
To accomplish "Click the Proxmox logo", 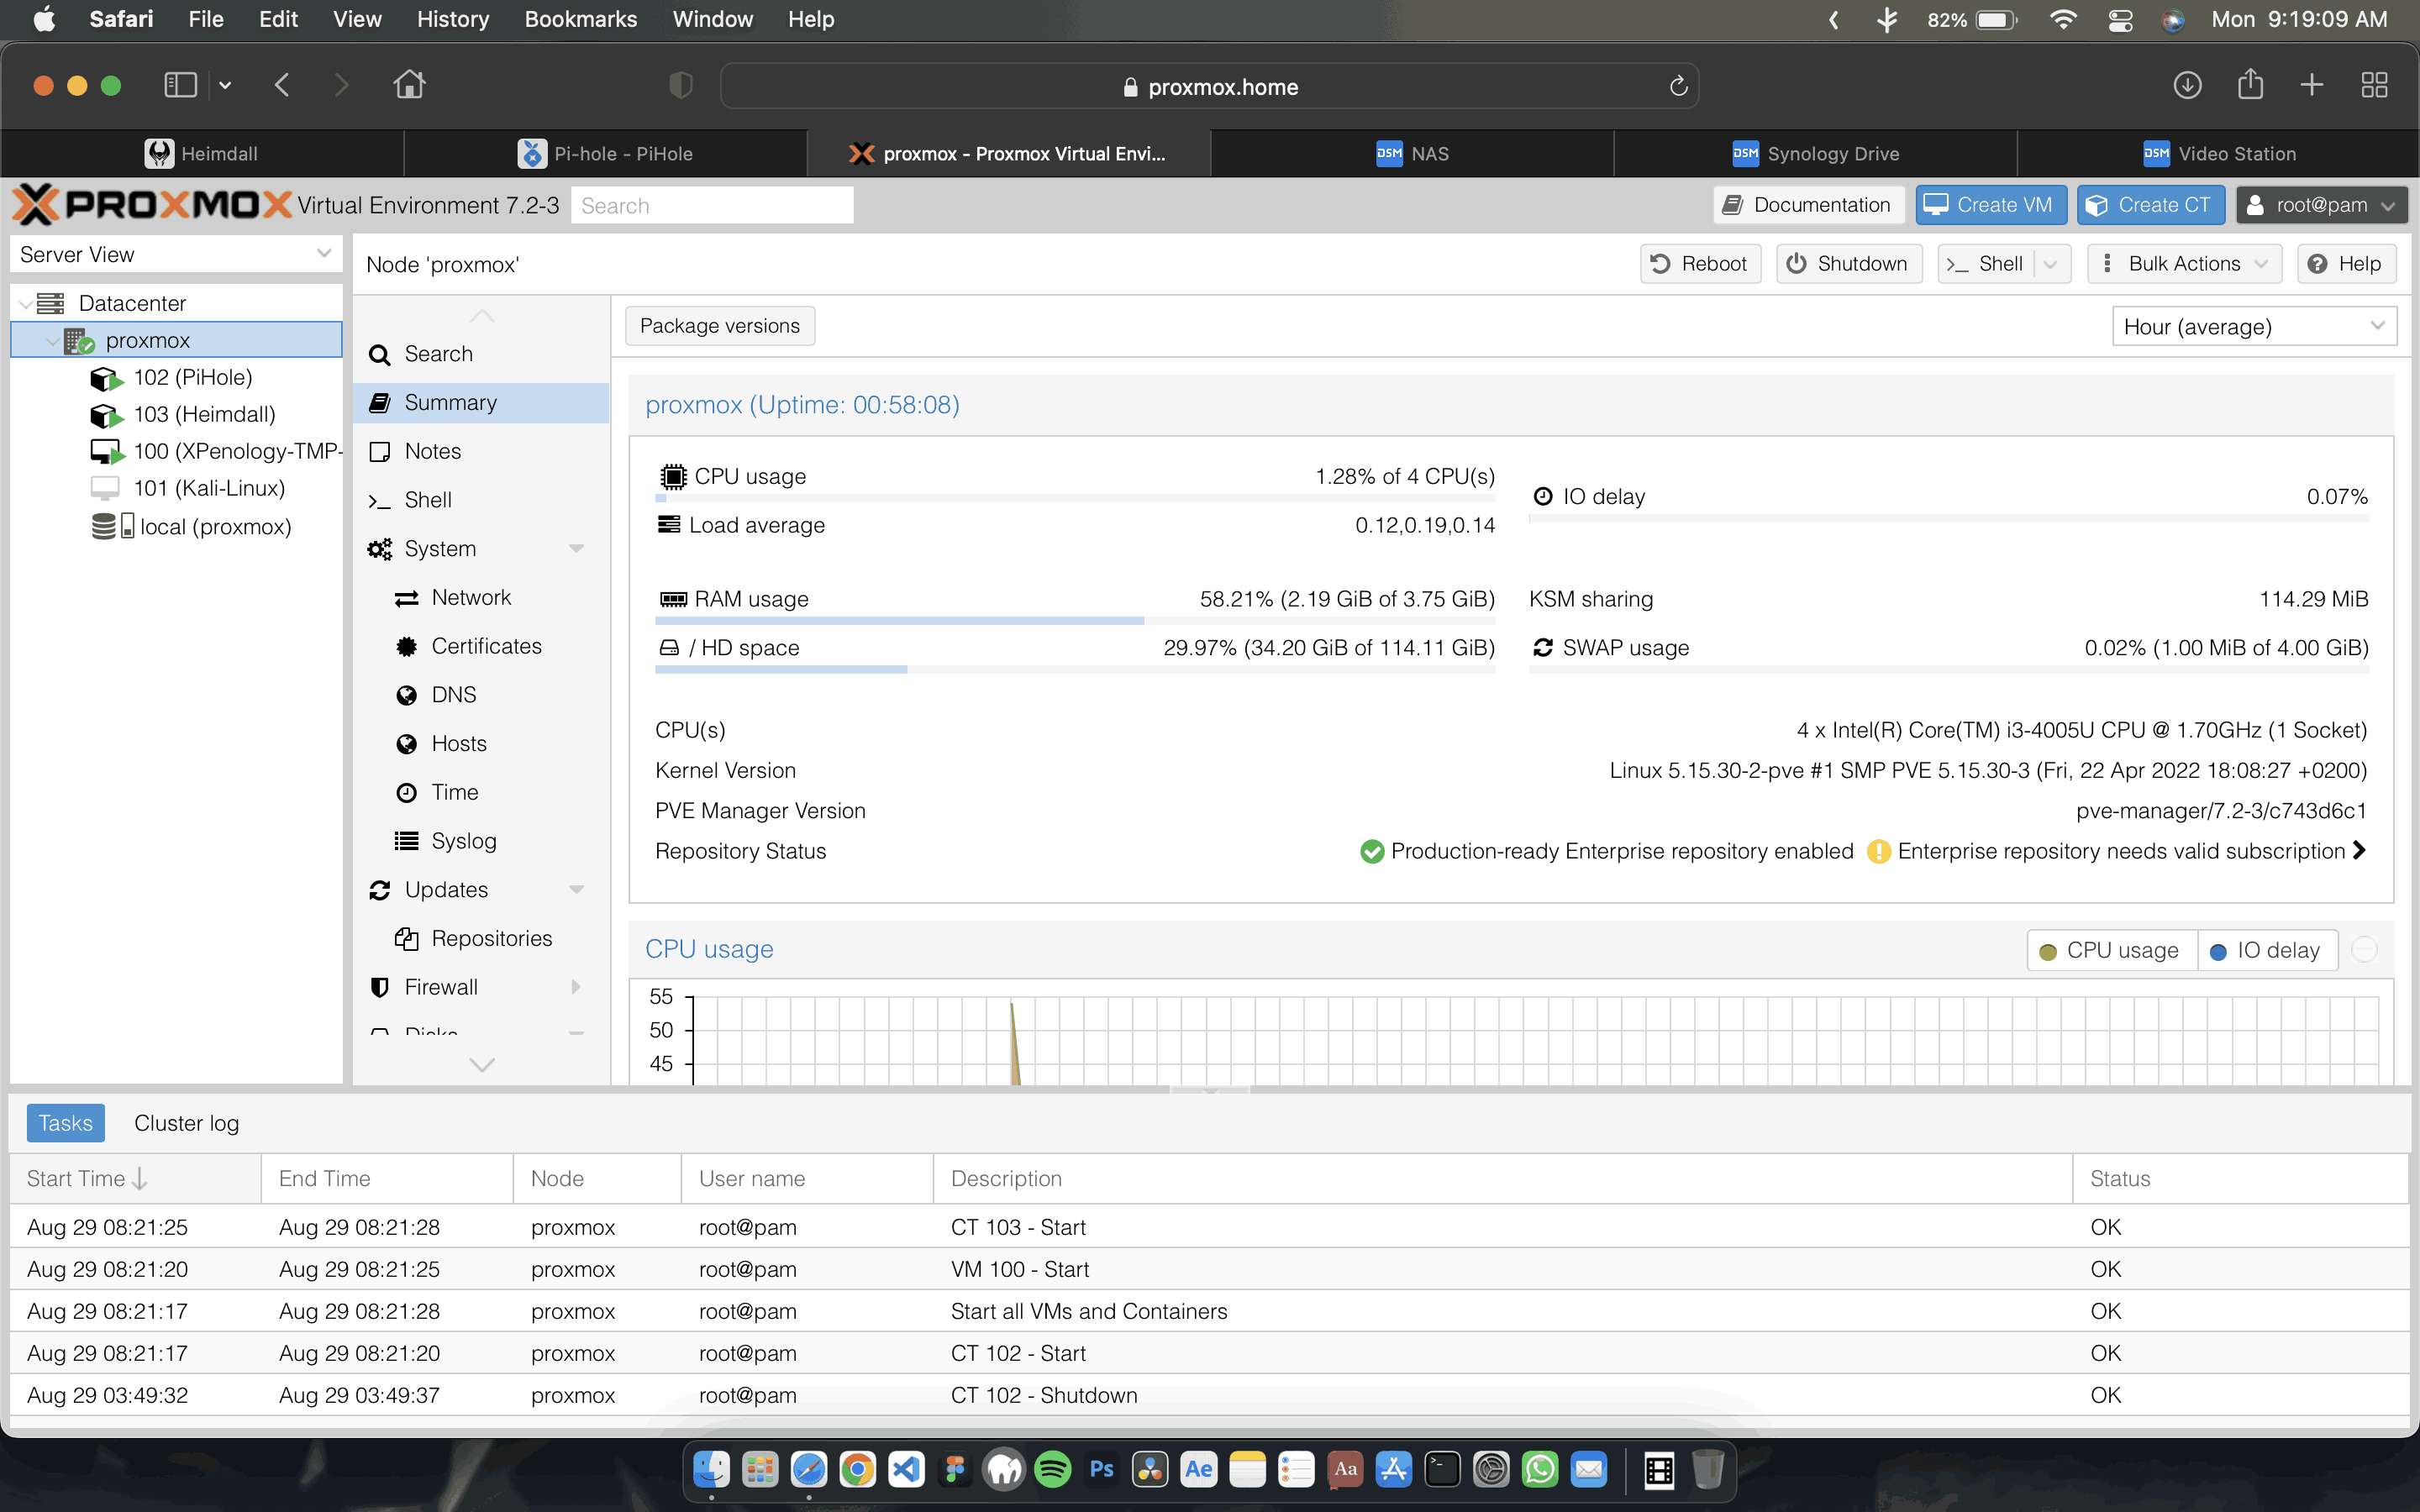I will point(152,205).
